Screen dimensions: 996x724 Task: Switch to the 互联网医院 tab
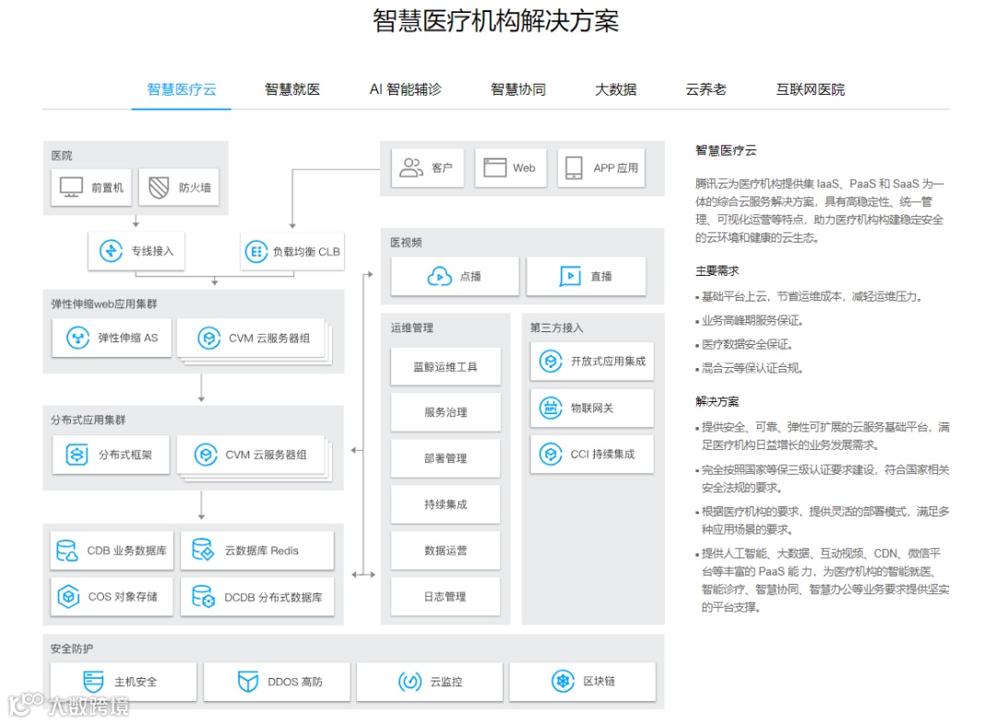click(x=811, y=89)
